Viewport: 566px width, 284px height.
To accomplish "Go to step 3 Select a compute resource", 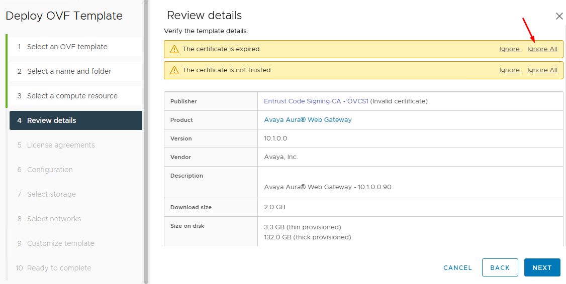I will point(72,96).
